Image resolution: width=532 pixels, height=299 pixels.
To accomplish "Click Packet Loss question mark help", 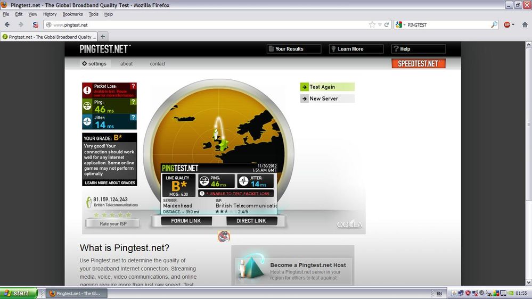I will tap(133, 86).
